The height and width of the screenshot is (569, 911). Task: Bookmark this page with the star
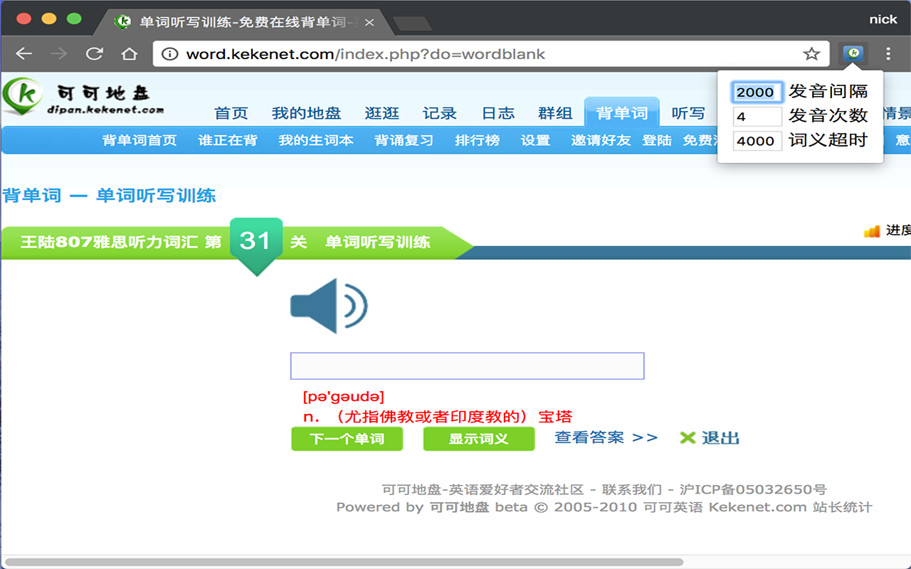(811, 54)
